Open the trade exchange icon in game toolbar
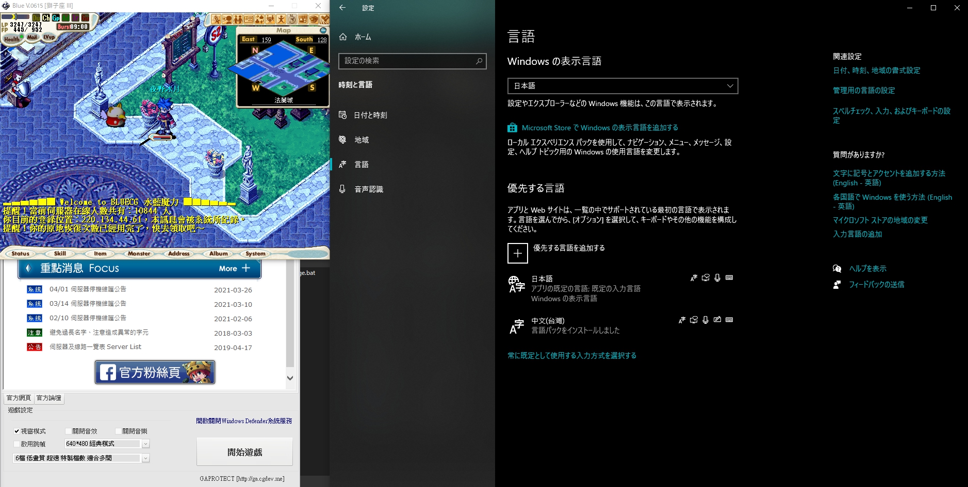The width and height of the screenshot is (968, 487). (259, 19)
